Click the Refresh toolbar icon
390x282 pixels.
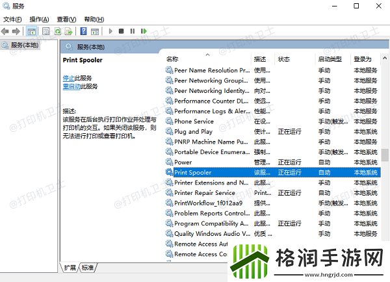click(x=57, y=31)
